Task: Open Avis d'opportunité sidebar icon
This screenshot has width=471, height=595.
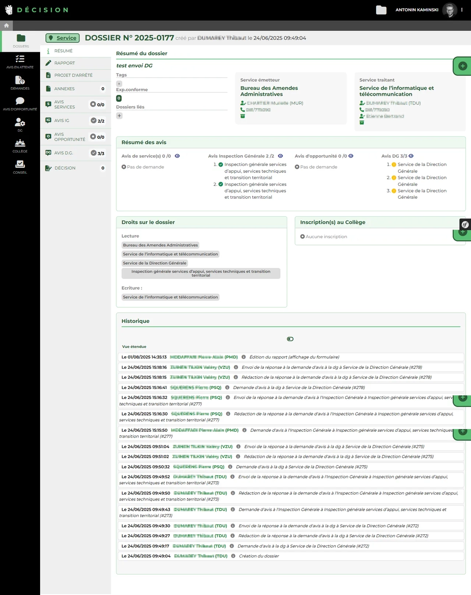Action: click(x=20, y=104)
